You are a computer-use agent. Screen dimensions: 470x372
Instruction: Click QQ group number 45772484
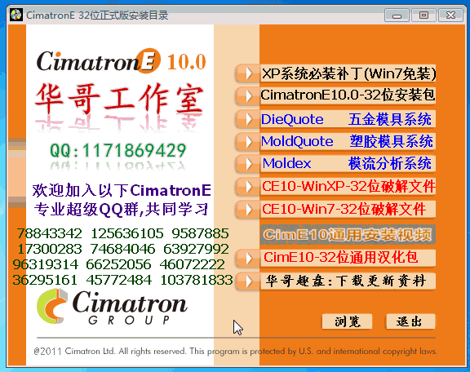coord(118,280)
